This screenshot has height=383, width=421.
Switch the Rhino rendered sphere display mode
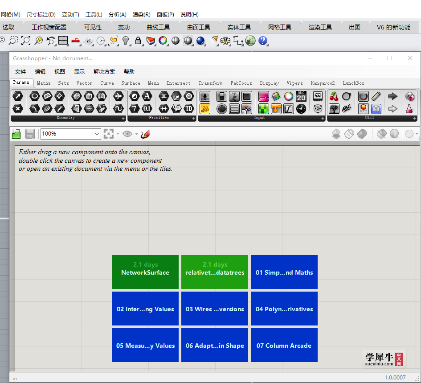tap(200, 41)
